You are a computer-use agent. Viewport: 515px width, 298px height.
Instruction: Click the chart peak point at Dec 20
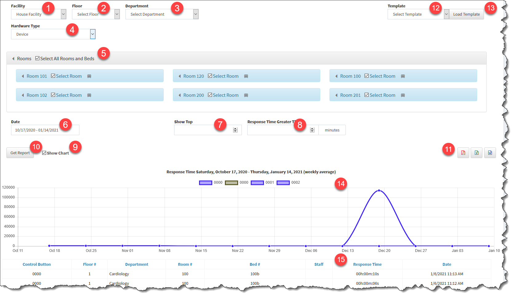coord(379,190)
